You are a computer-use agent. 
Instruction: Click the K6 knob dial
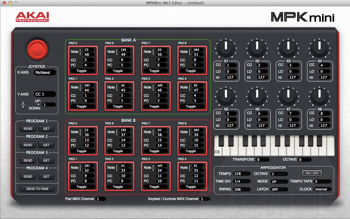pos(257,96)
